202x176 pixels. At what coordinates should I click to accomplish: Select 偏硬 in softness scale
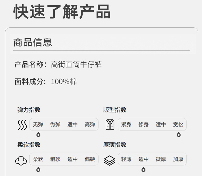pos(90,159)
